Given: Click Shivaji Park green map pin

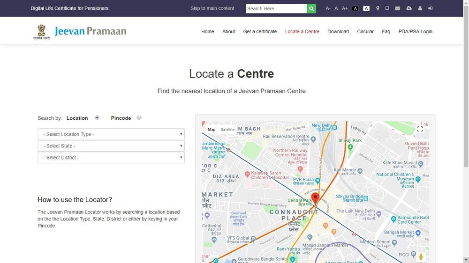Looking at the screenshot, I should 350,147.
